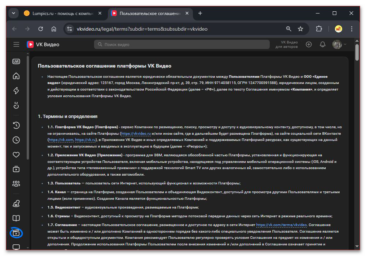Click the term 1.6. Стримы
Viewport: 366px width, 256px height.
coord(59,216)
